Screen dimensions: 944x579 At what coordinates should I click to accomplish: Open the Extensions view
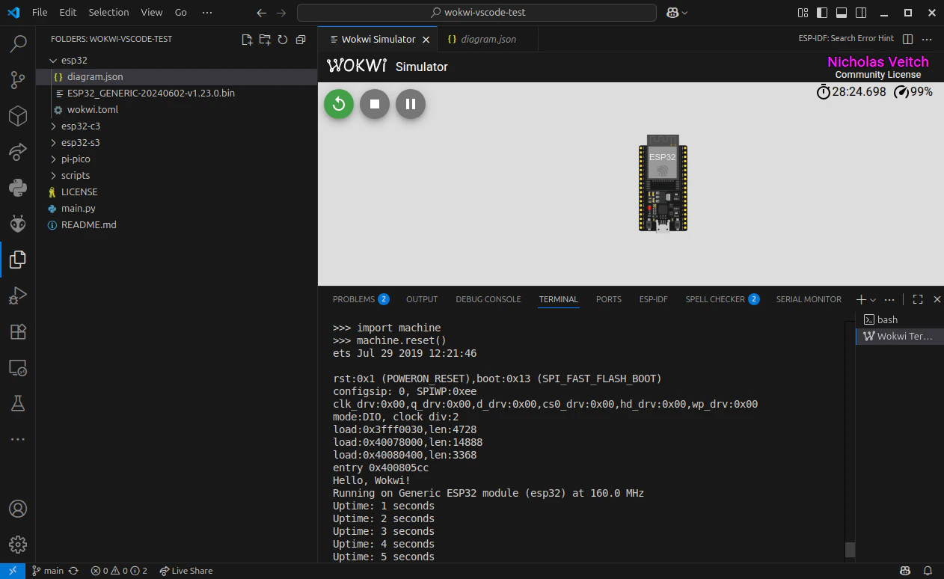click(17, 331)
